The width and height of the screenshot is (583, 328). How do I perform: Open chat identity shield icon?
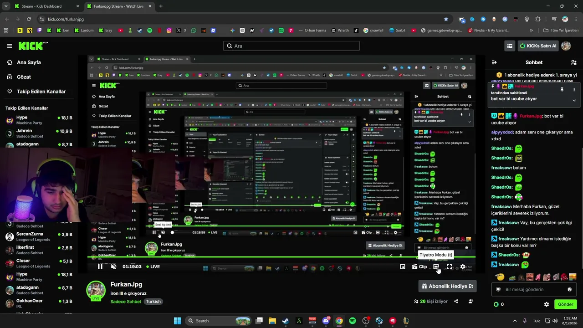tap(498, 289)
